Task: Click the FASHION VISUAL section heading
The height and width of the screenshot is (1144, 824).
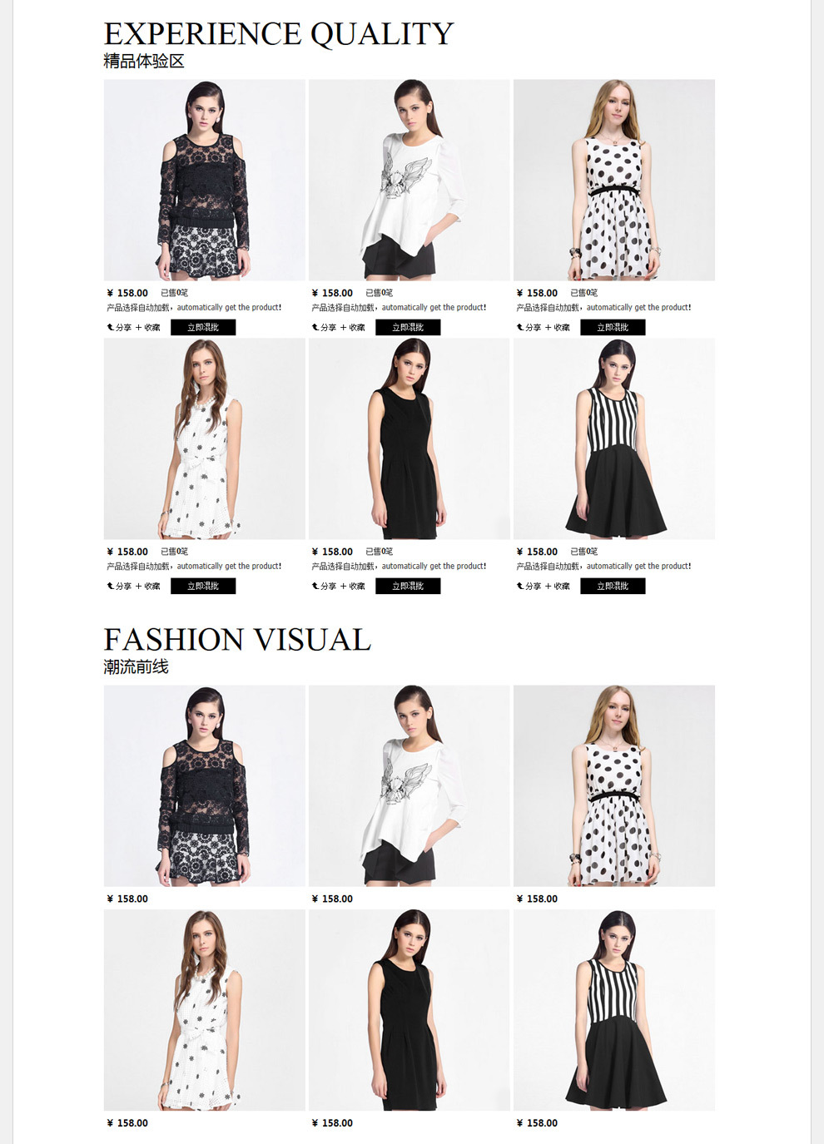Action: click(x=237, y=640)
